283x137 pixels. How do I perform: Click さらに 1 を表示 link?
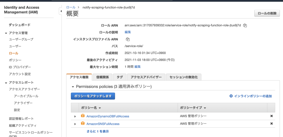click(98, 131)
